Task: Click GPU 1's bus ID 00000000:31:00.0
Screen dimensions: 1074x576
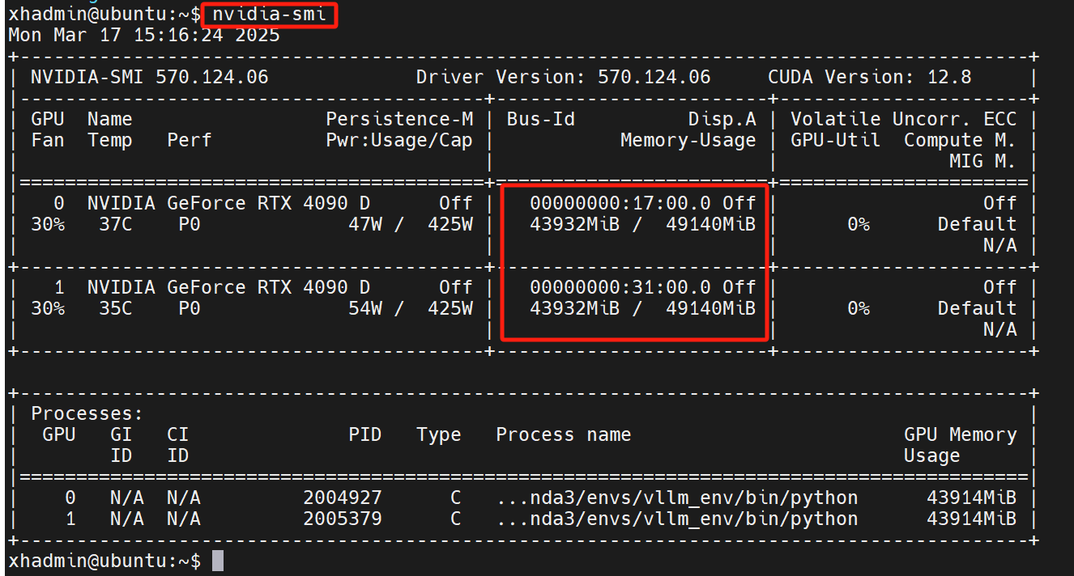Action: [620, 287]
